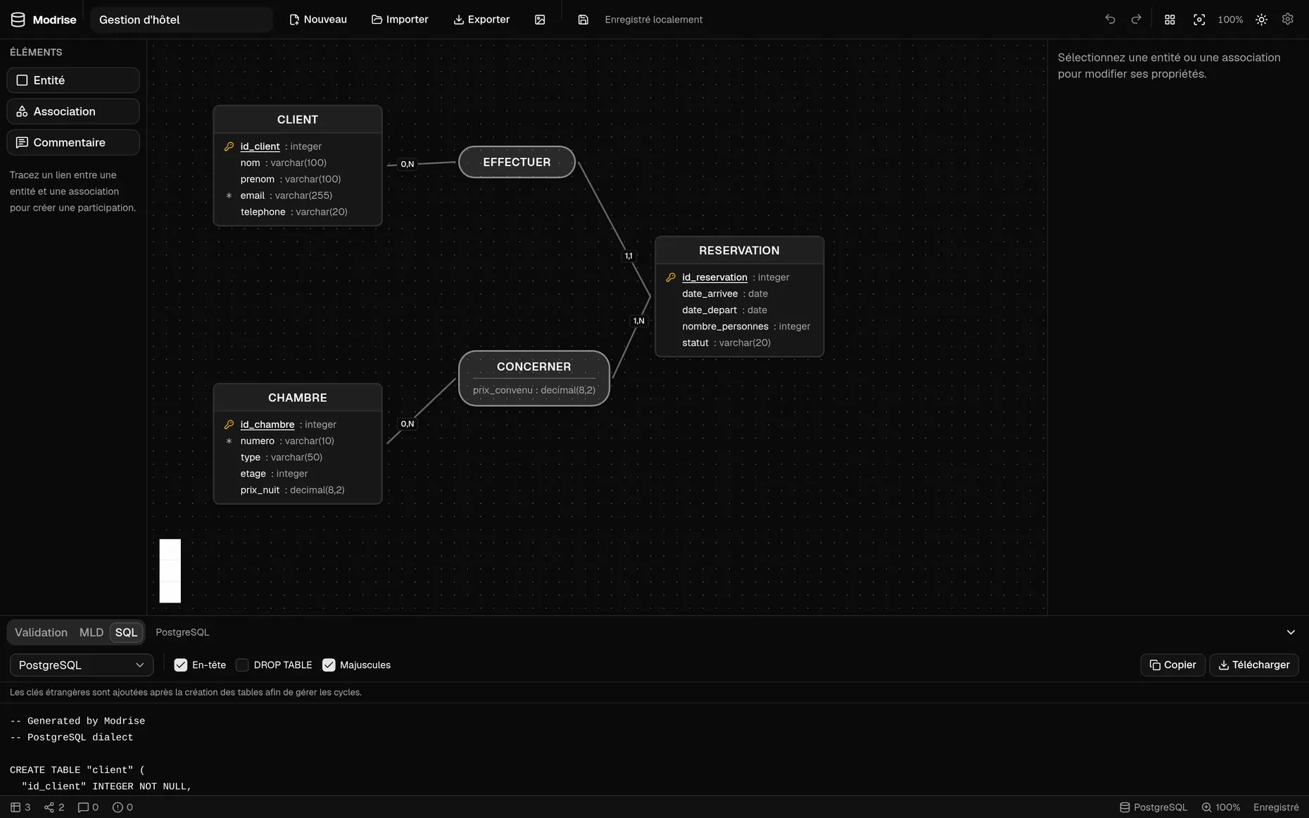Toggle light theme sun icon
Screen dimensions: 1309x818
[x=1261, y=20]
